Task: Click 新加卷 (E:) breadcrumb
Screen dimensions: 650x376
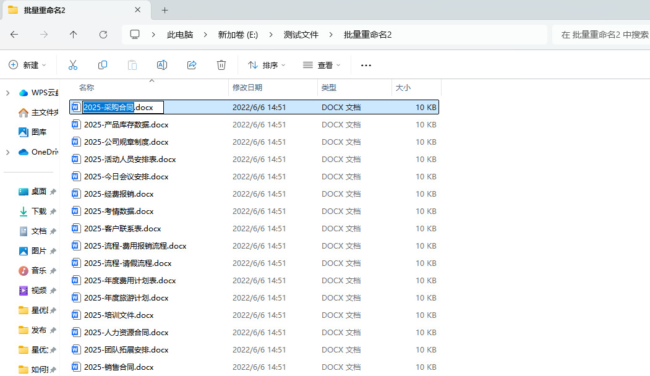Action: 238,35
